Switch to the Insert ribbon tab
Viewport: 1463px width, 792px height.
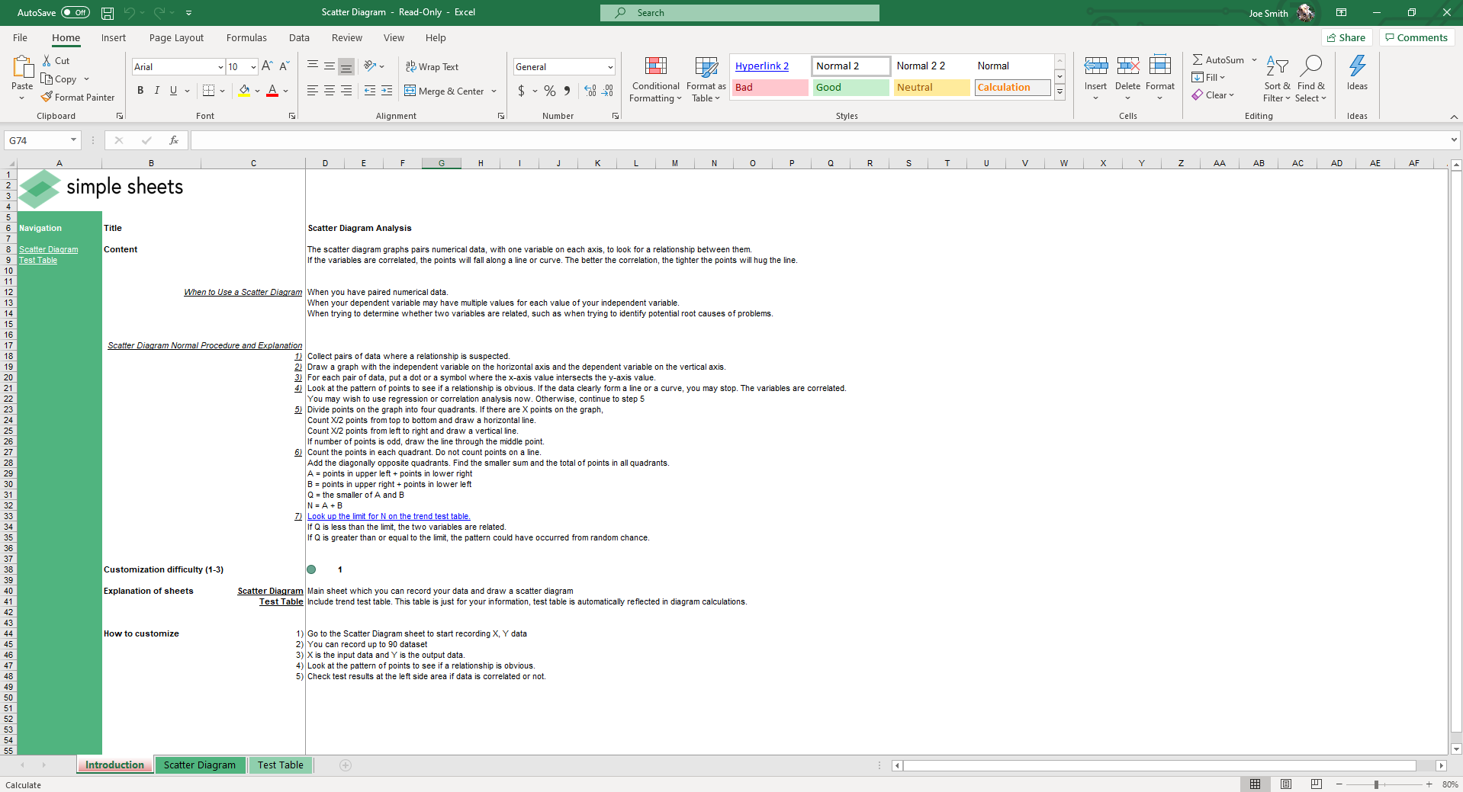(114, 38)
